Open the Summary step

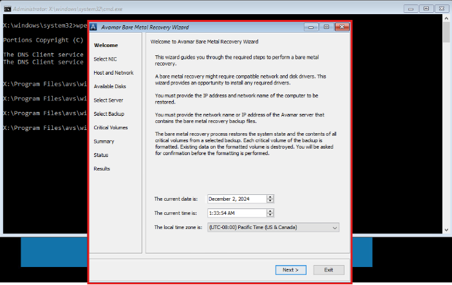click(104, 142)
